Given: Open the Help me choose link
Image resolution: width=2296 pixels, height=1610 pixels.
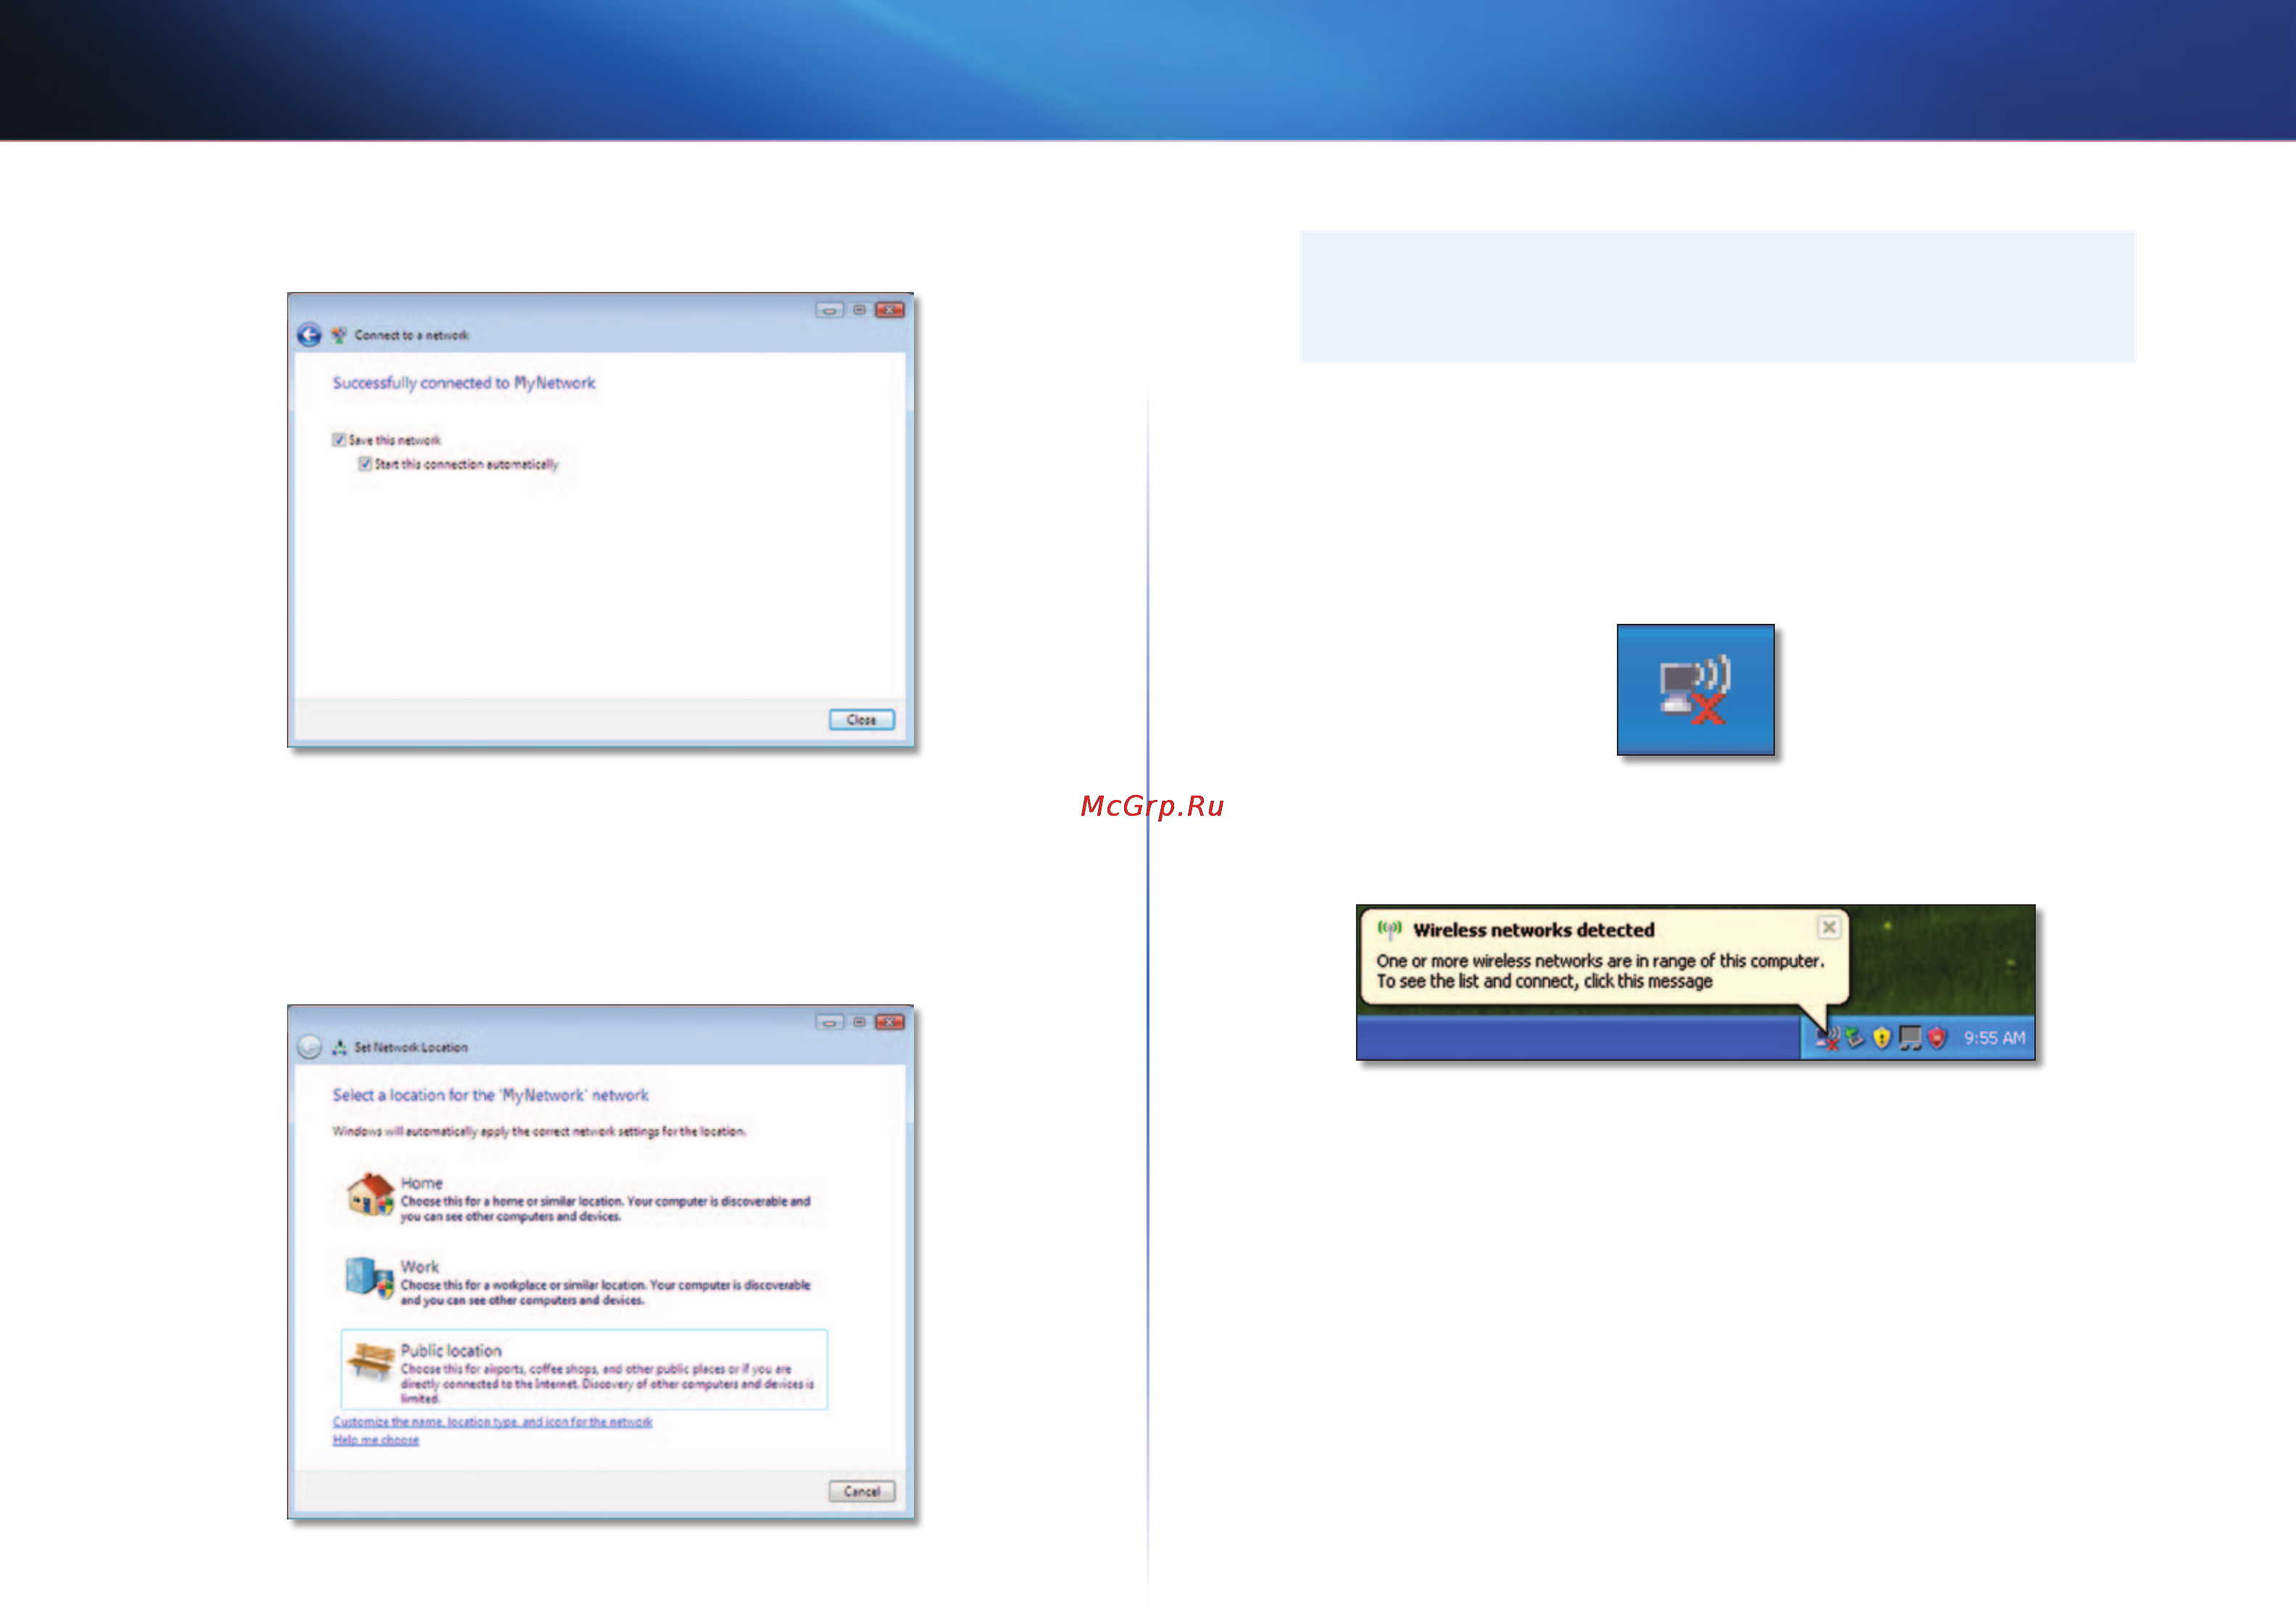Looking at the screenshot, I should [376, 1440].
